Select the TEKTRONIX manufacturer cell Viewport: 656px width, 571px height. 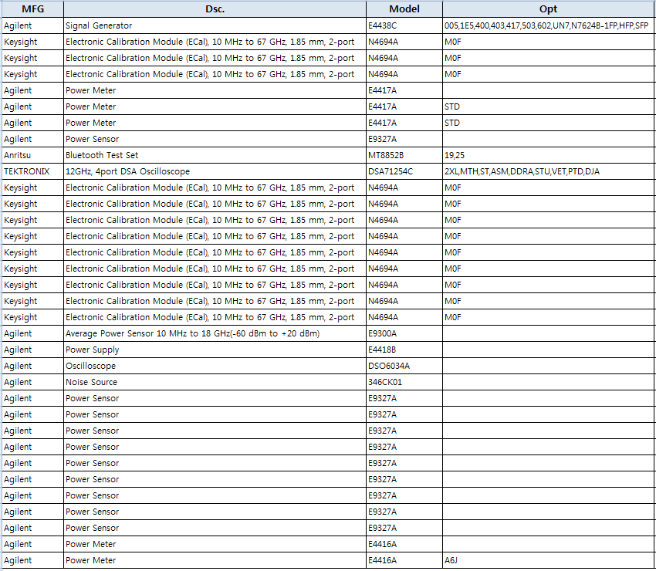(32, 171)
